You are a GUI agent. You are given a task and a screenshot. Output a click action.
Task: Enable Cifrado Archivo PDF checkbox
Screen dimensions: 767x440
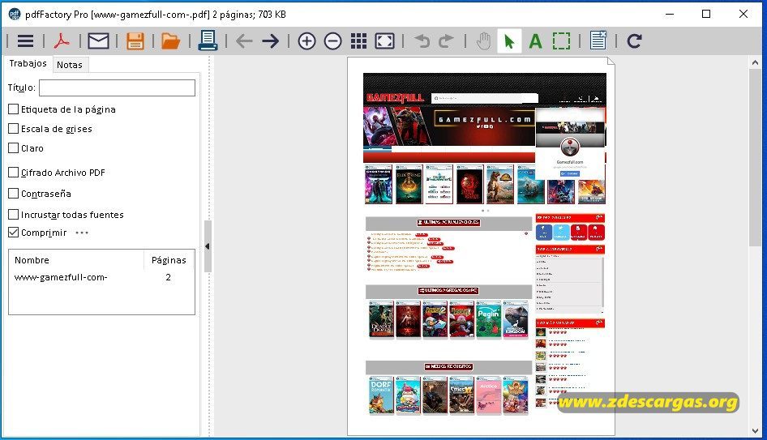pos(14,172)
